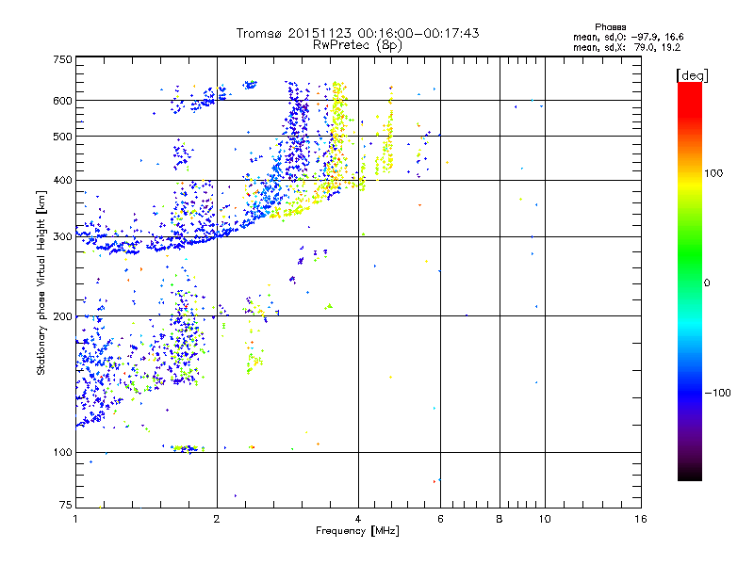Click the x-axis label '16'
Image resolution: width=754 pixels, height=565 pixels.
[x=641, y=519]
